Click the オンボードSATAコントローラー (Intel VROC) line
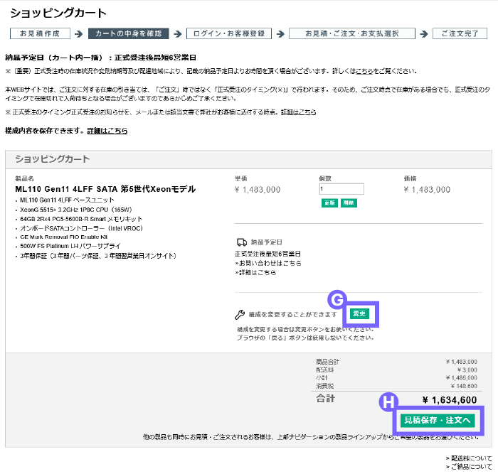498x474 pixels. pyautogui.click(x=81, y=228)
